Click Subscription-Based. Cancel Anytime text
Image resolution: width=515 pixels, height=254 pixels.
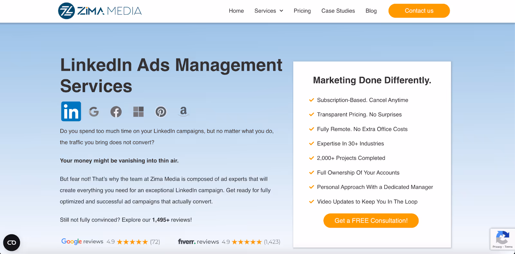pyautogui.click(x=362, y=100)
